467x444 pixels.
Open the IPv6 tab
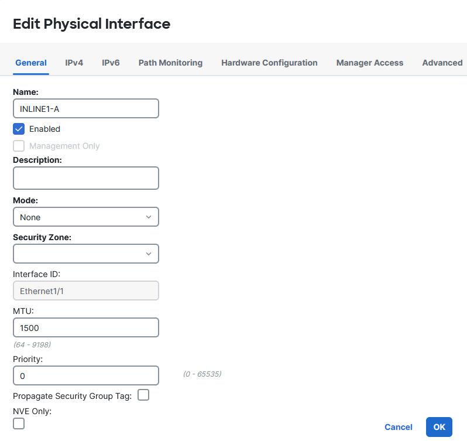click(x=111, y=63)
